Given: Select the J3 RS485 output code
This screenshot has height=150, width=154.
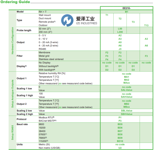Looking at the screenshot, I should tap(120, 49).
